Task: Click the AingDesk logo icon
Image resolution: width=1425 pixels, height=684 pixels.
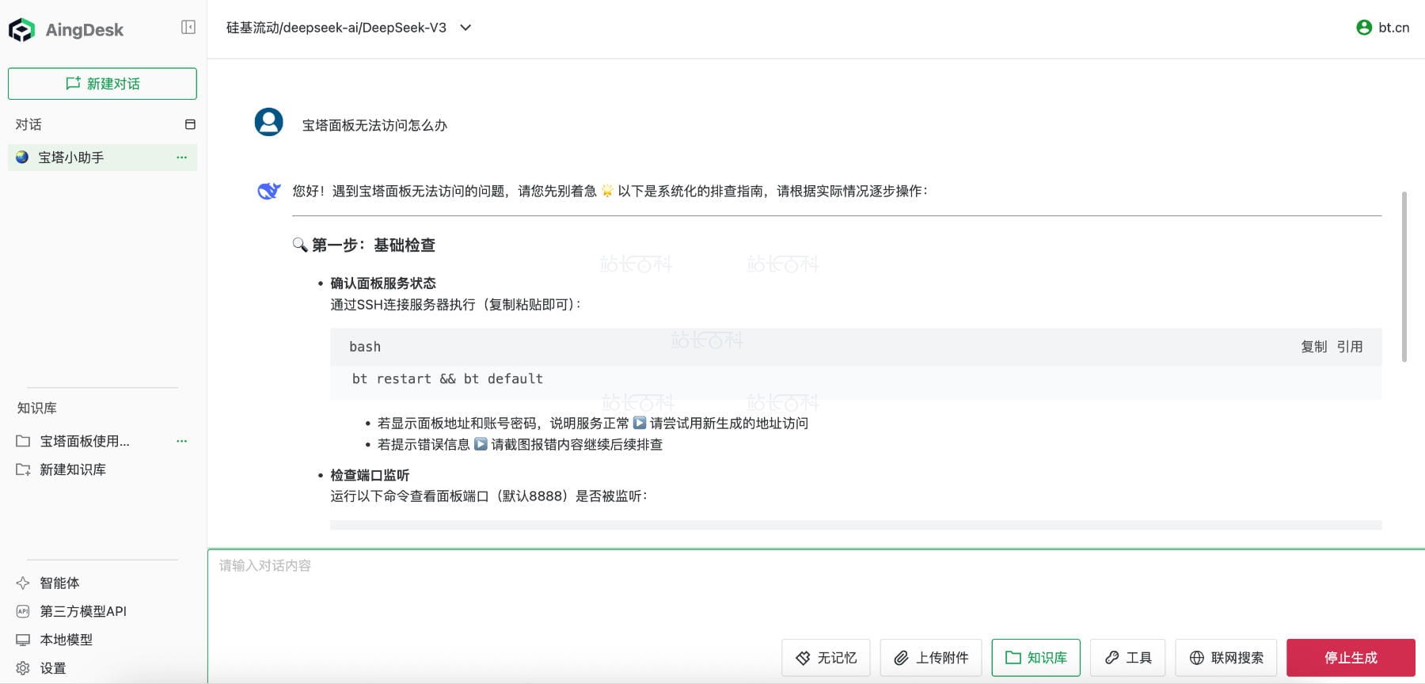Action: pos(21,29)
